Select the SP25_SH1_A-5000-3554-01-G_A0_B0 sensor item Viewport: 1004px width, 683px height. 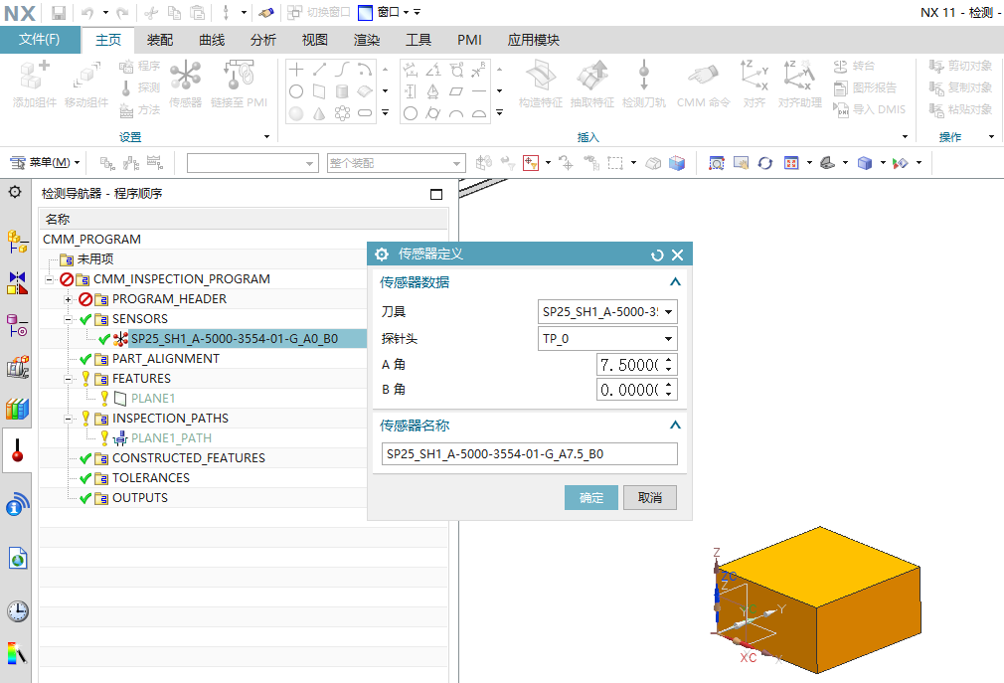[x=235, y=339]
